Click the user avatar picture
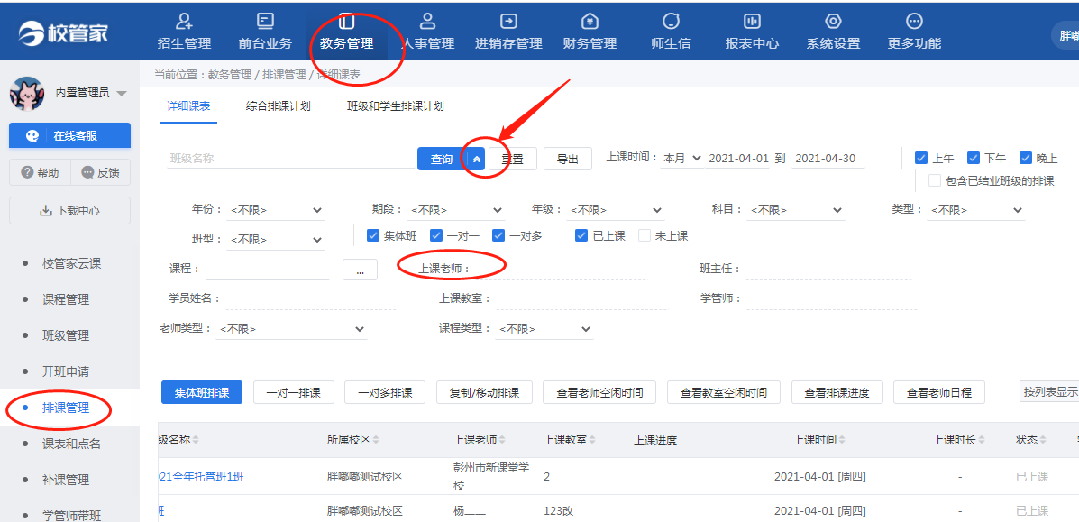The height and width of the screenshot is (522, 1079). point(27,93)
